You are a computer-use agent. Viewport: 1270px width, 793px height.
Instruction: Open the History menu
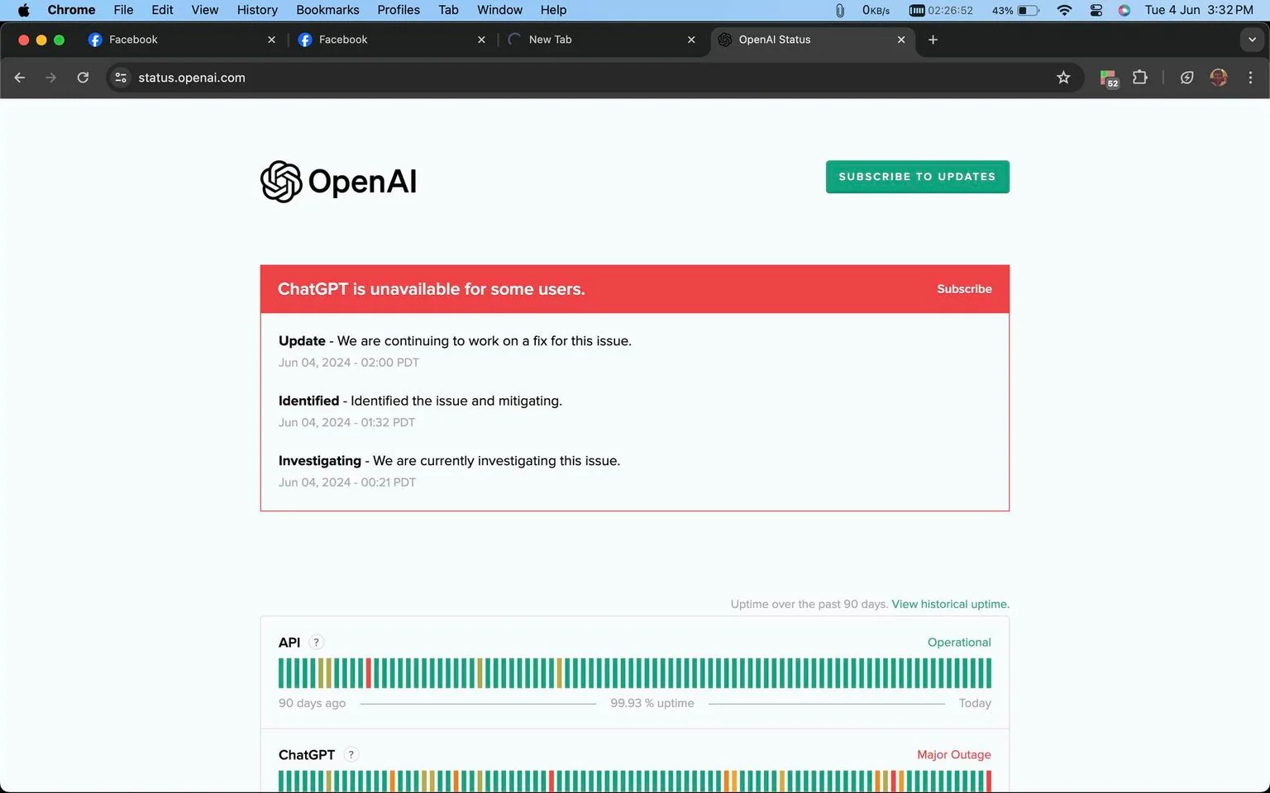(257, 10)
